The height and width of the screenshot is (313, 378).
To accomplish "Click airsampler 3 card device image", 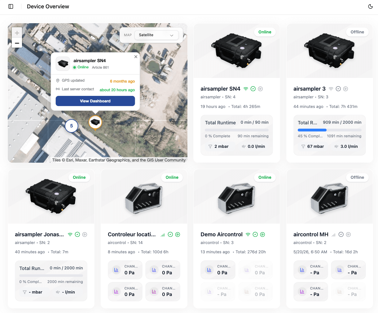I will click(329, 51).
